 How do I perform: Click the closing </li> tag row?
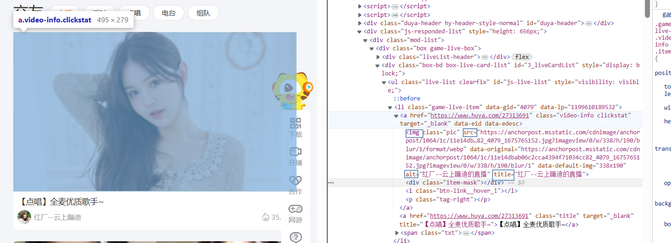402,241
